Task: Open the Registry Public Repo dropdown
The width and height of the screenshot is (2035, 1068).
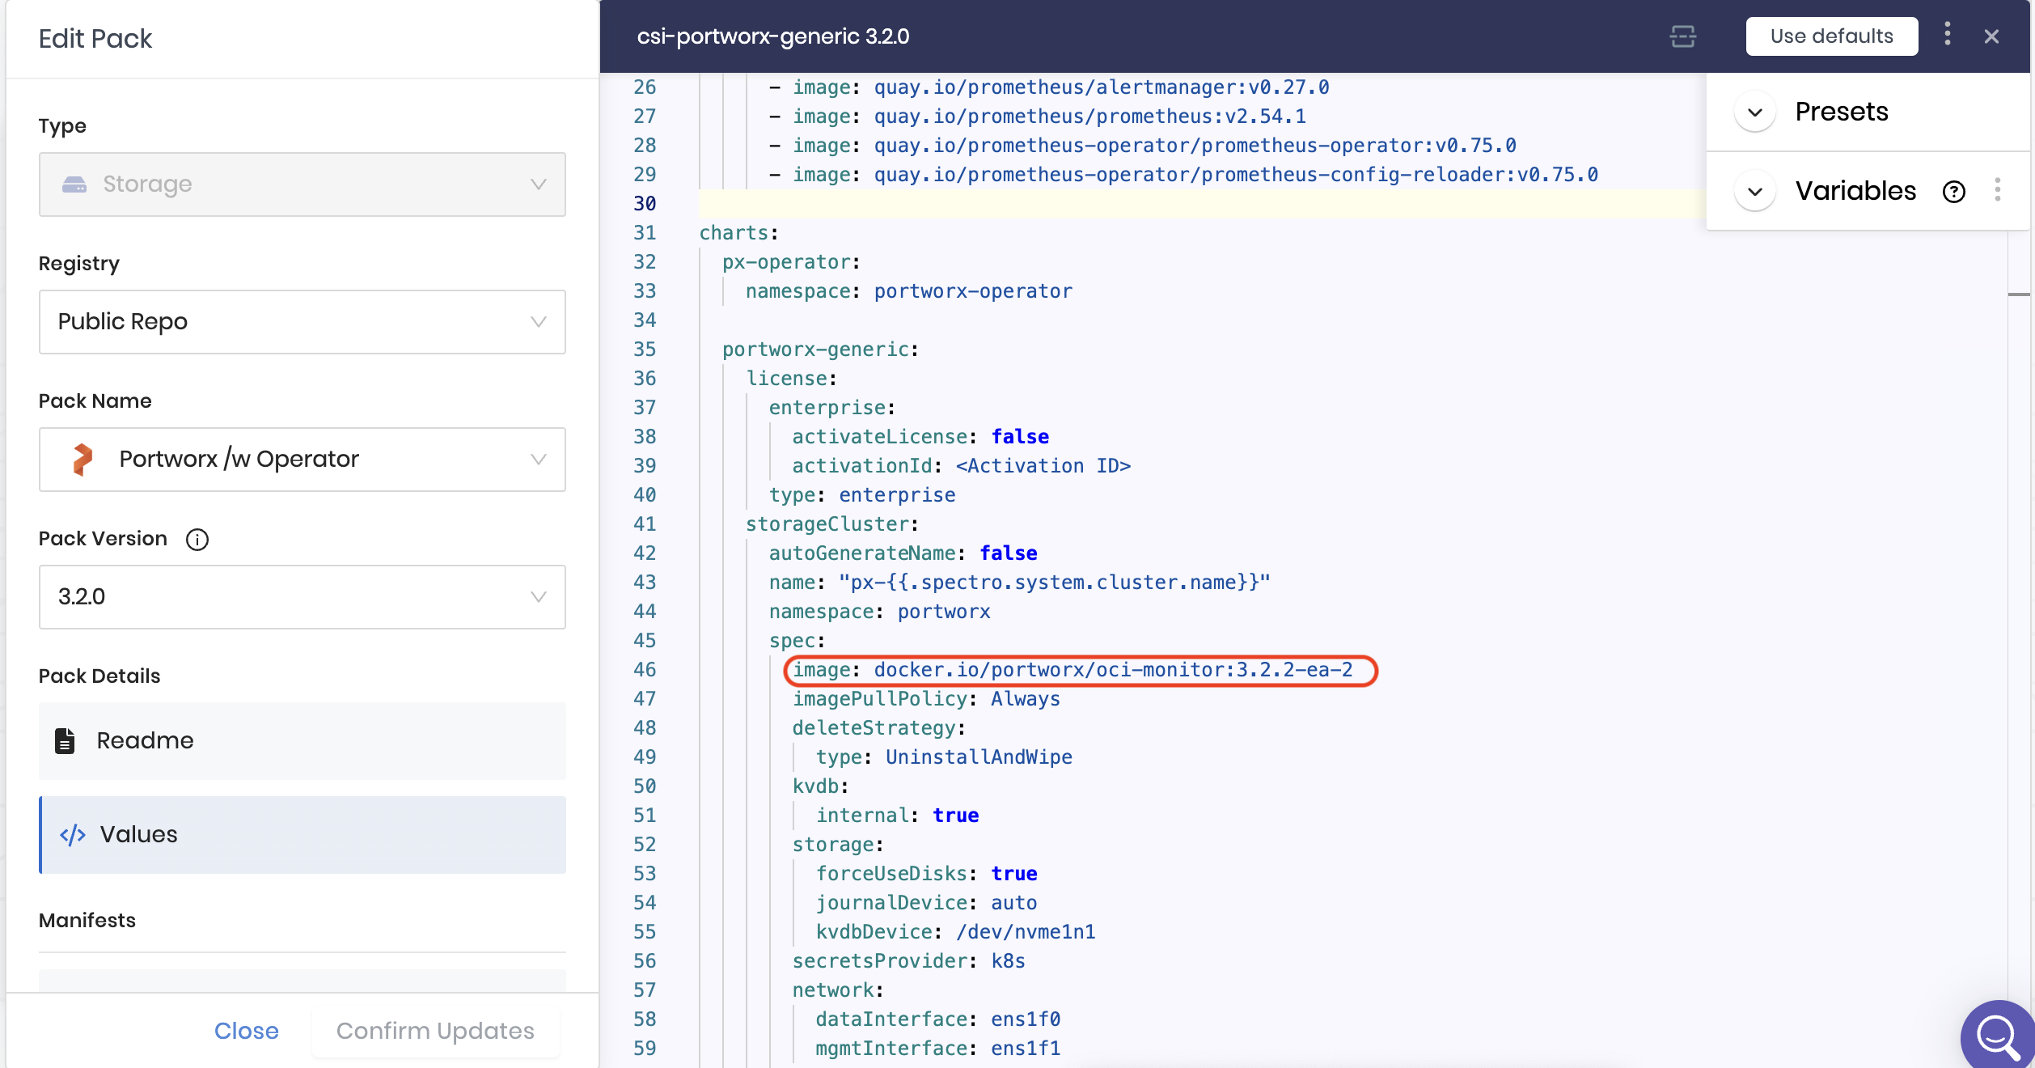Action: click(302, 322)
